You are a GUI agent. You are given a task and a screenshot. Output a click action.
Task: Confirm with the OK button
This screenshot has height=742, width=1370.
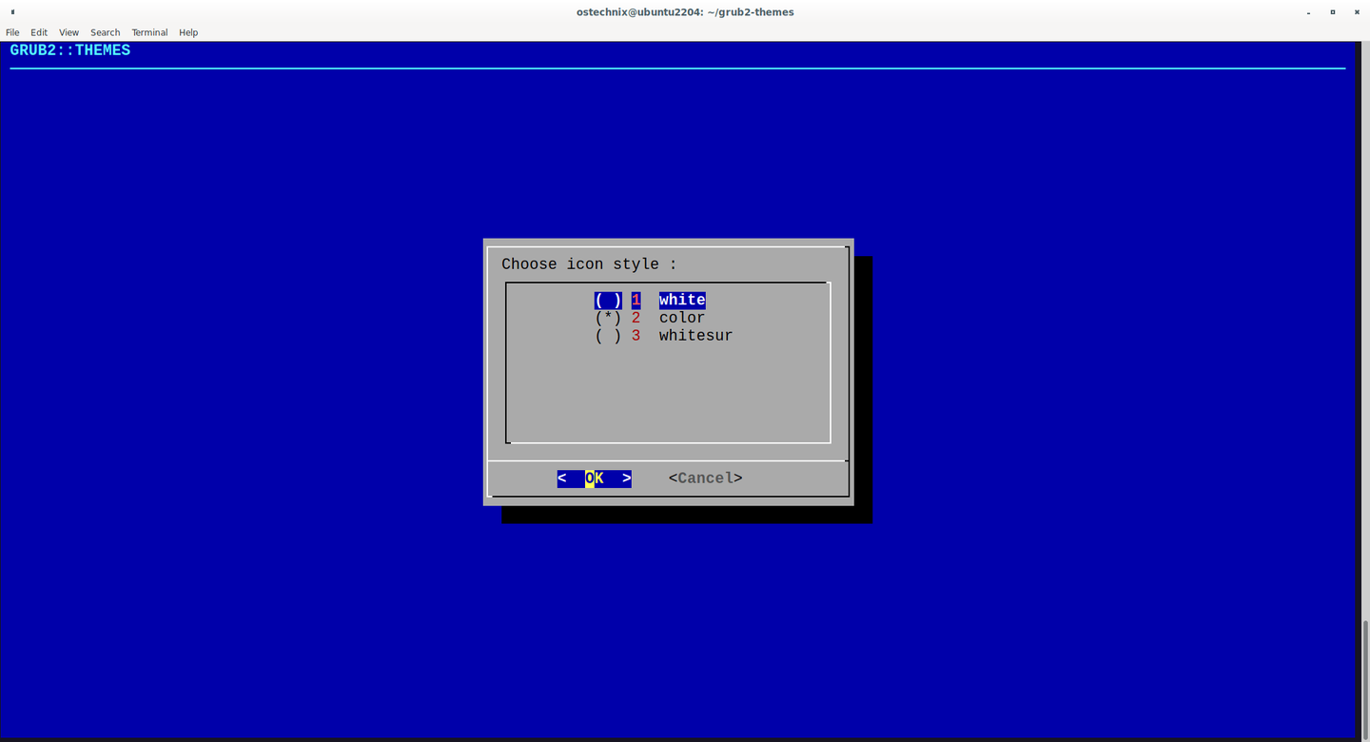(x=595, y=478)
